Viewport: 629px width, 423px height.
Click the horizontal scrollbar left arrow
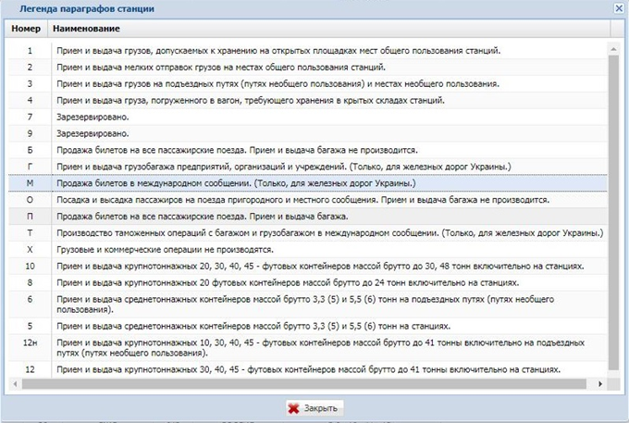tap(15, 384)
